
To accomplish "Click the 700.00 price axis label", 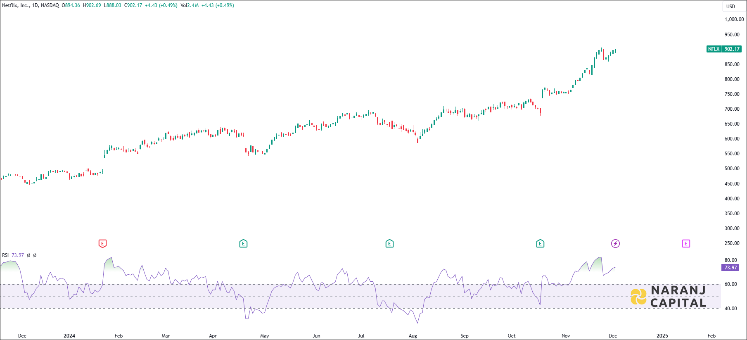I will pyautogui.click(x=732, y=109).
